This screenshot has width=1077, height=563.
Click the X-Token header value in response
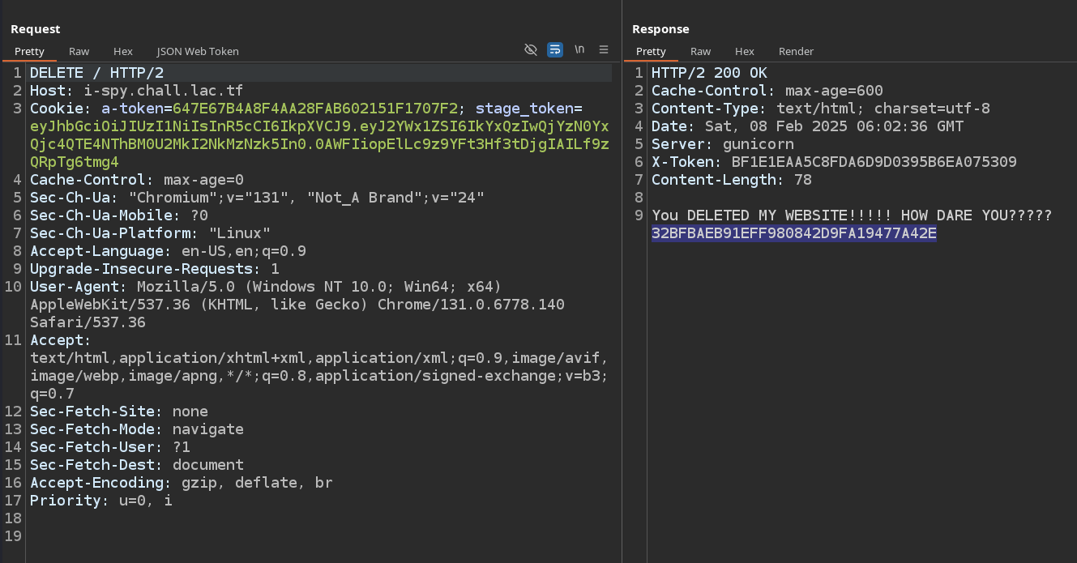[874, 162]
